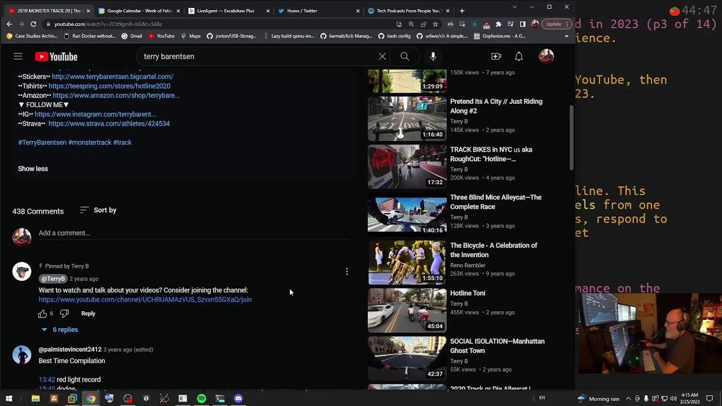The height and width of the screenshot is (406, 722).
Task: Collapse description with Show less
Action: click(x=33, y=169)
